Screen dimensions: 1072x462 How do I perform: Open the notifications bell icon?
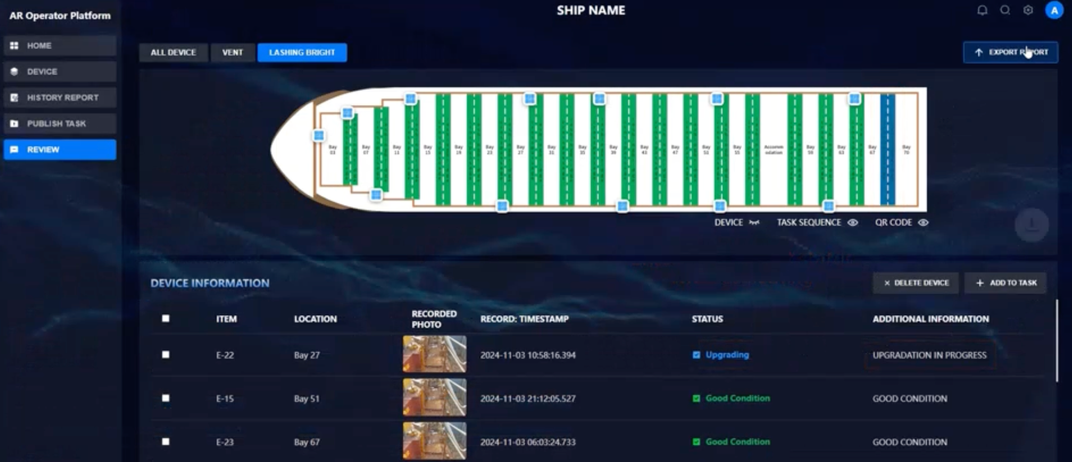pyautogui.click(x=983, y=10)
